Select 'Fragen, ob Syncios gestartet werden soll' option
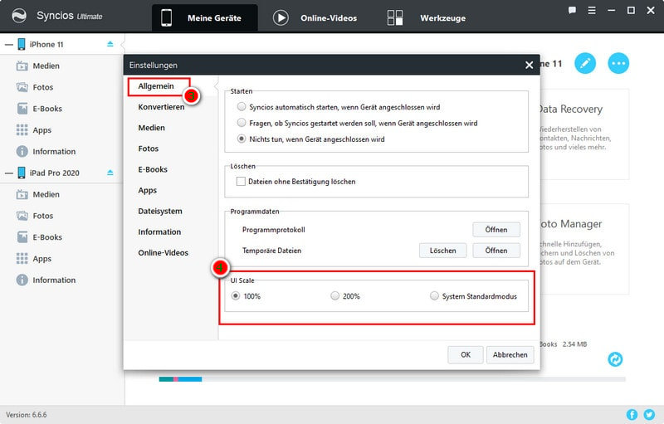The height and width of the screenshot is (424, 664). (242, 123)
